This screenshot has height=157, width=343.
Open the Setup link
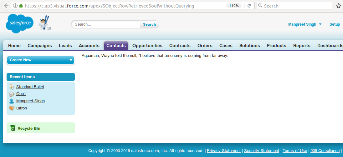(335, 24)
